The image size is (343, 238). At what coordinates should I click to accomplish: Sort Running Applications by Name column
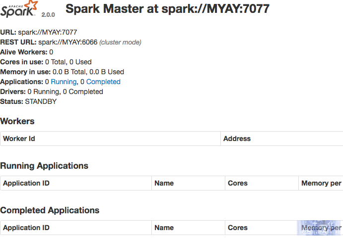click(164, 183)
